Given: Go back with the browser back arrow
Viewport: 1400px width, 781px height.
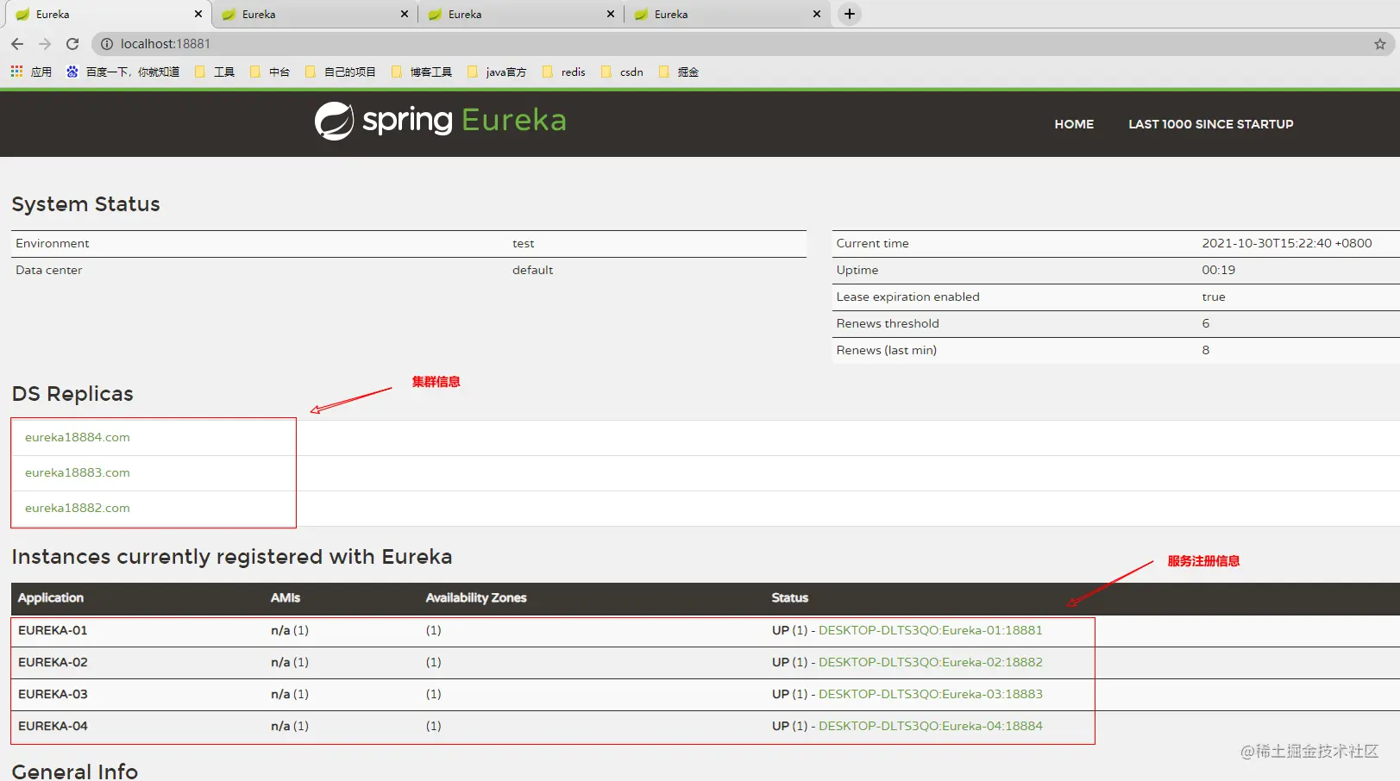Looking at the screenshot, I should (x=17, y=44).
